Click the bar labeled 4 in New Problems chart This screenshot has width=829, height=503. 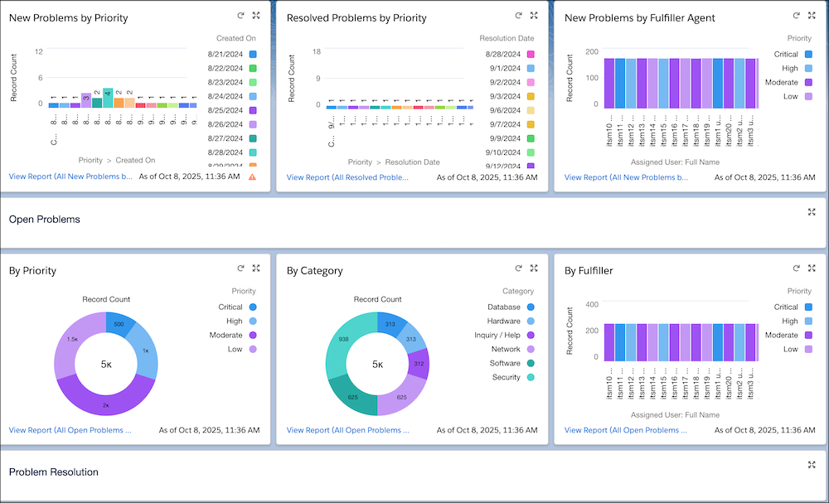coord(108,99)
